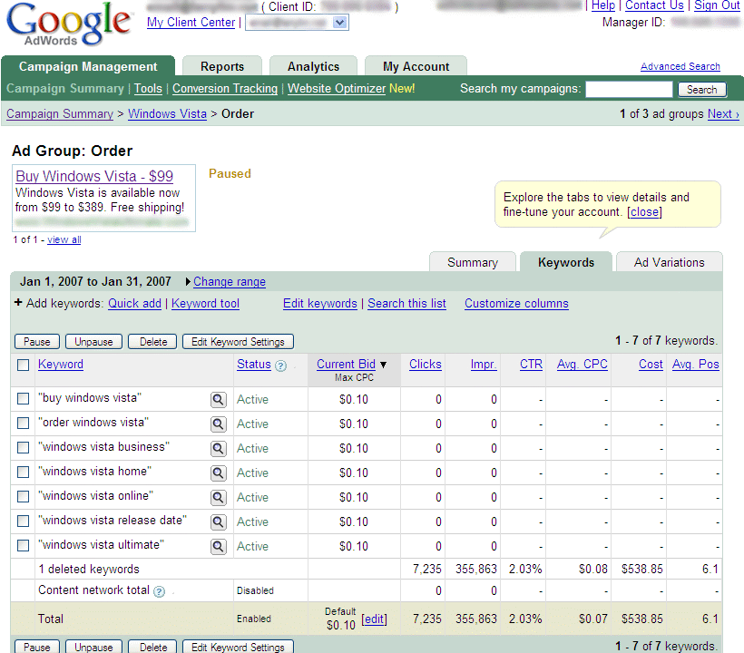Check the "windows vista home" keyword box
This screenshot has width=744, height=653.
(23, 472)
